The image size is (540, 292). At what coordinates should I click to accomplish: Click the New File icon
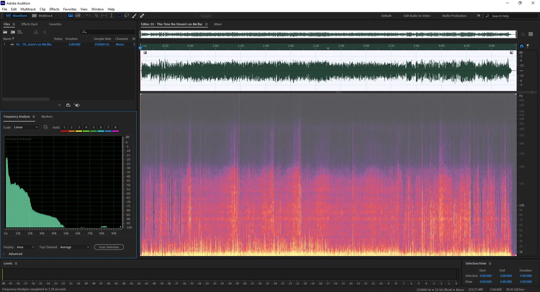coord(19,32)
